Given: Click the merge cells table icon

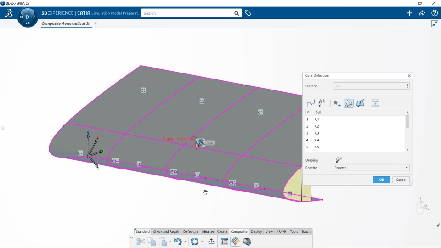Looking at the screenshot, I should click(375, 103).
